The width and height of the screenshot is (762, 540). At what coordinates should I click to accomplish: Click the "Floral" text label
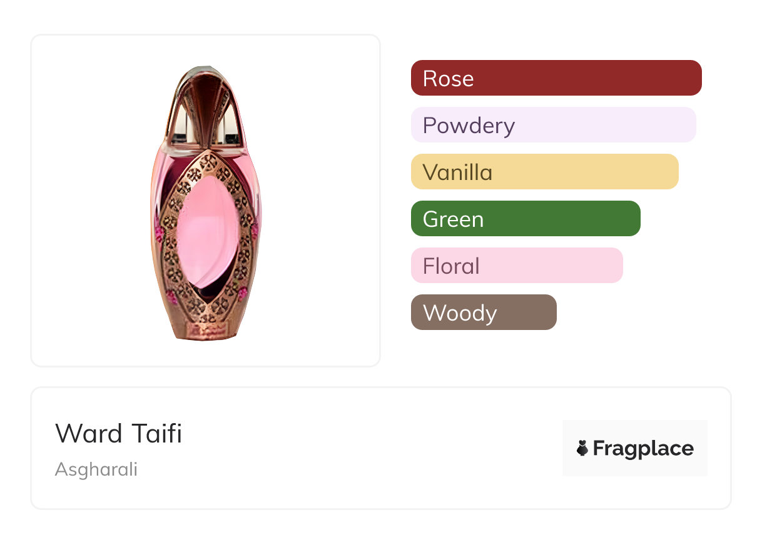point(451,266)
